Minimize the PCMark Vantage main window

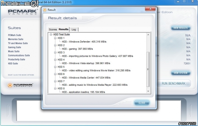(x=178, y=2)
